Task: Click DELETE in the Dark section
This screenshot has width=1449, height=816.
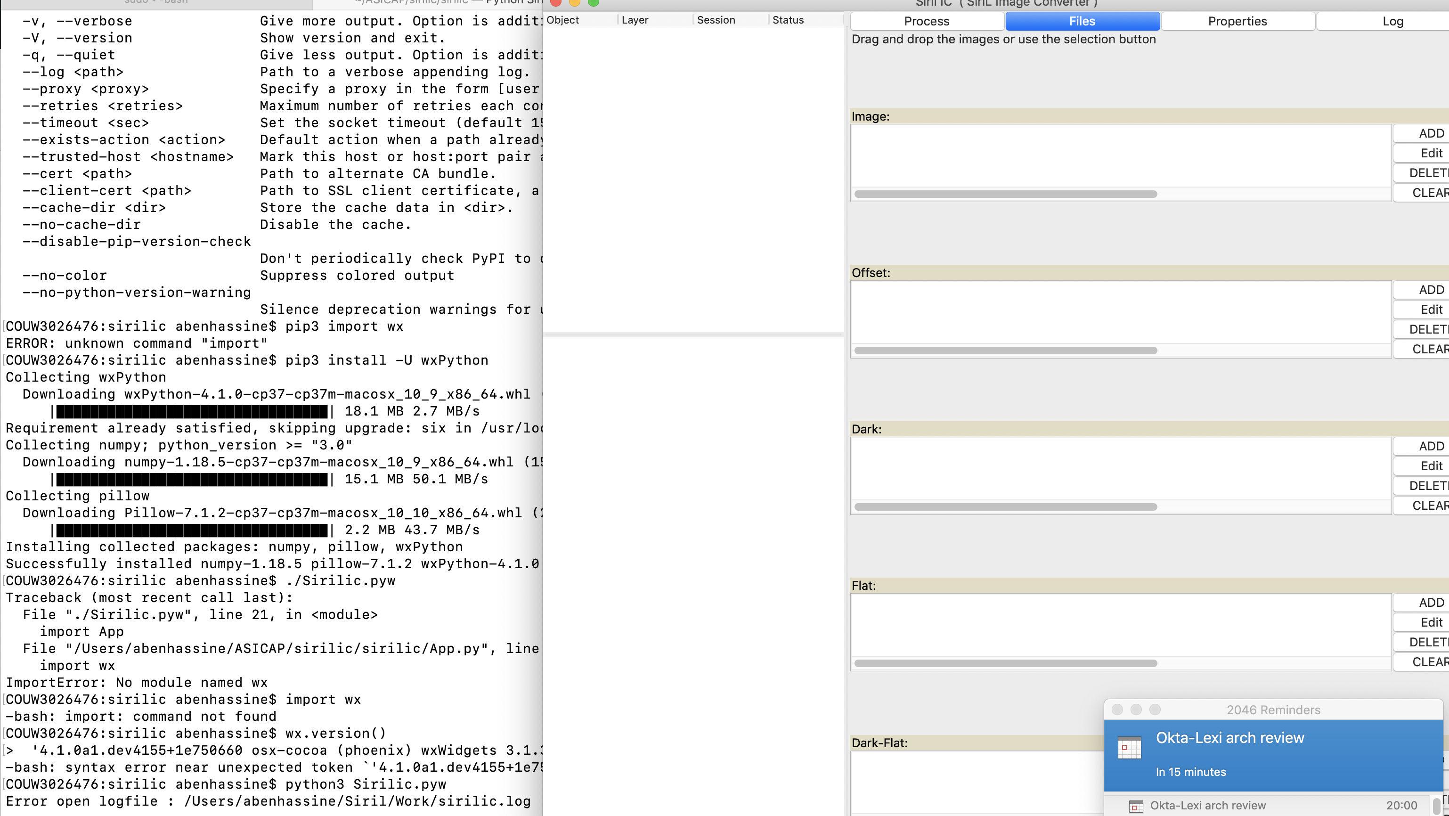Action: (x=1429, y=486)
